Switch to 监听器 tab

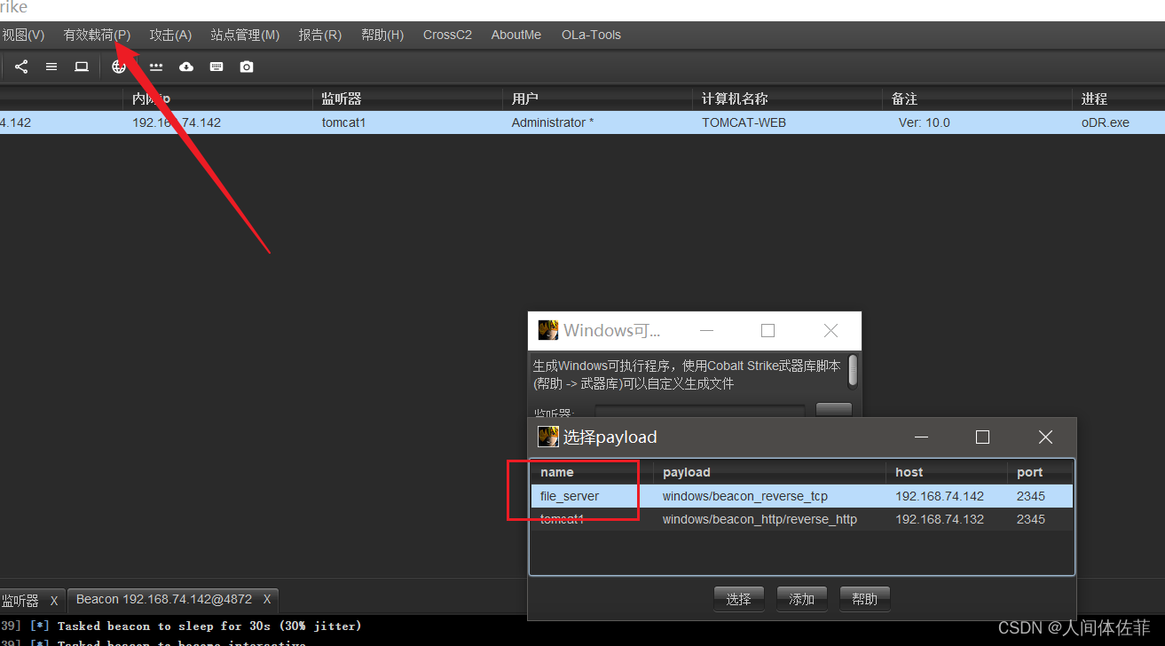(x=20, y=601)
